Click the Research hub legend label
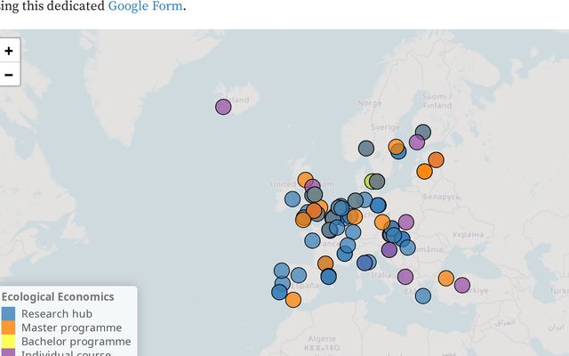Viewport: 569px width, 356px height. pyautogui.click(x=57, y=313)
